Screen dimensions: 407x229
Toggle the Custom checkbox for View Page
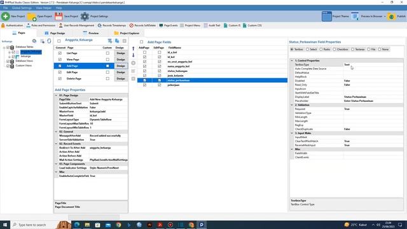tap(107, 59)
